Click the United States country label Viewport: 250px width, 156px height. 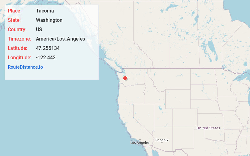pos(208,128)
